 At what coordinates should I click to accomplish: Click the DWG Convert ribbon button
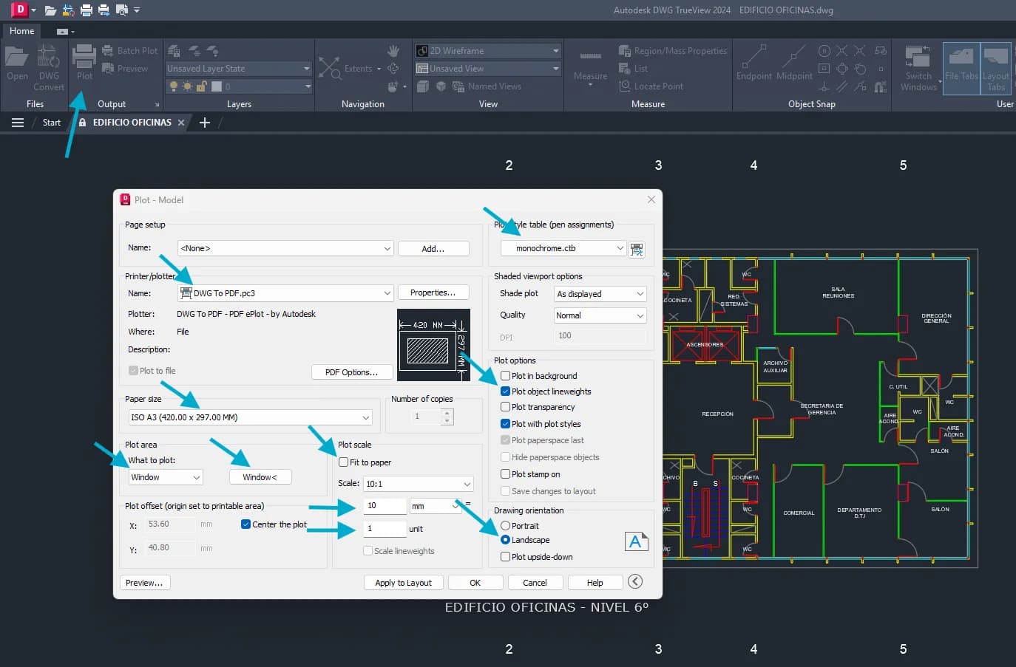click(49, 66)
